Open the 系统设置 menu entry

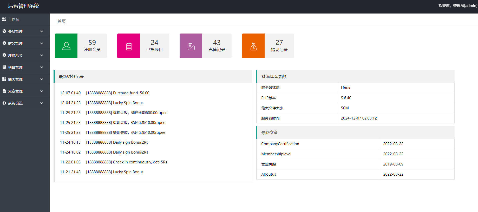tap(15, 103)
